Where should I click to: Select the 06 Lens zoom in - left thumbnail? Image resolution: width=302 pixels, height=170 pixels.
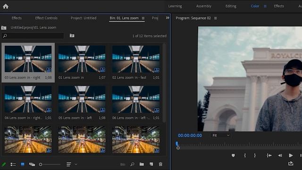pyautogui.click(x=136, y=99)
